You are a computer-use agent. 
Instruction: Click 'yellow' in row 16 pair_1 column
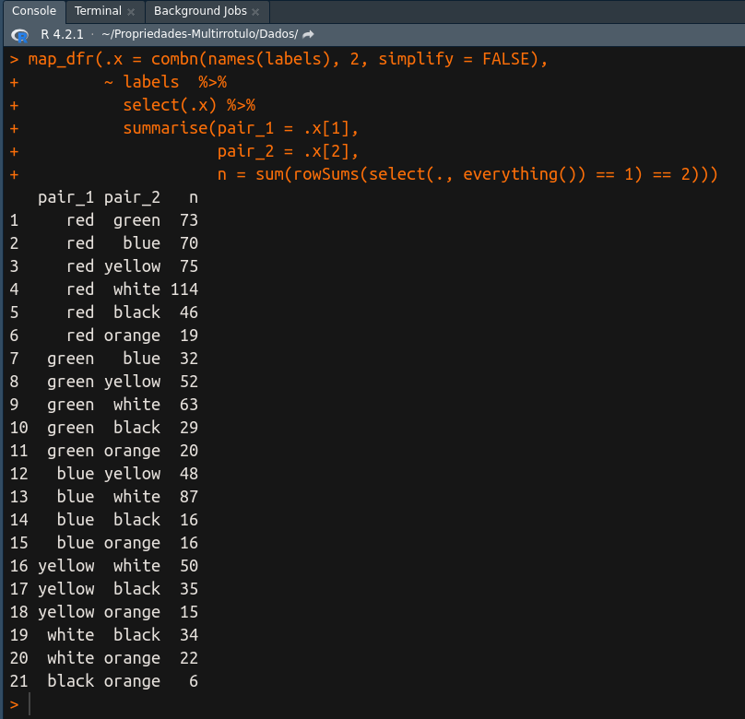point(65,566)
